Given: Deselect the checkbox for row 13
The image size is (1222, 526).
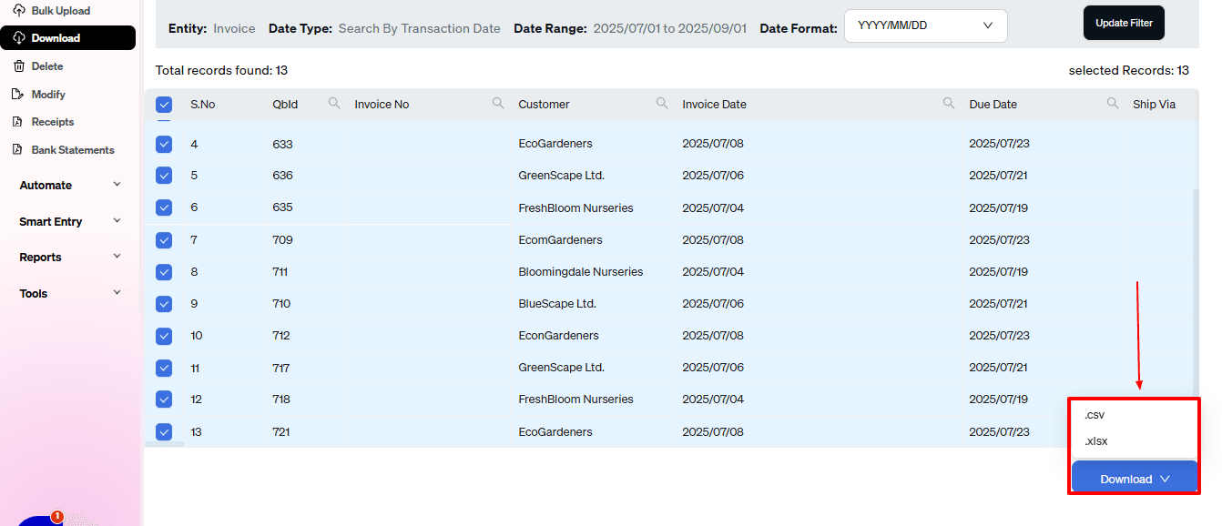Looking at the screenshot, I should tap(164, 430).
